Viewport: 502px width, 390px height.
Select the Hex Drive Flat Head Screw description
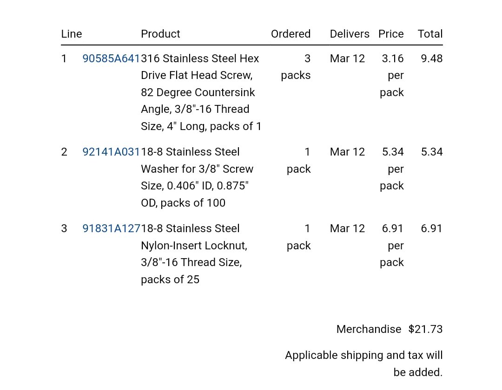[x=201, y=92]
